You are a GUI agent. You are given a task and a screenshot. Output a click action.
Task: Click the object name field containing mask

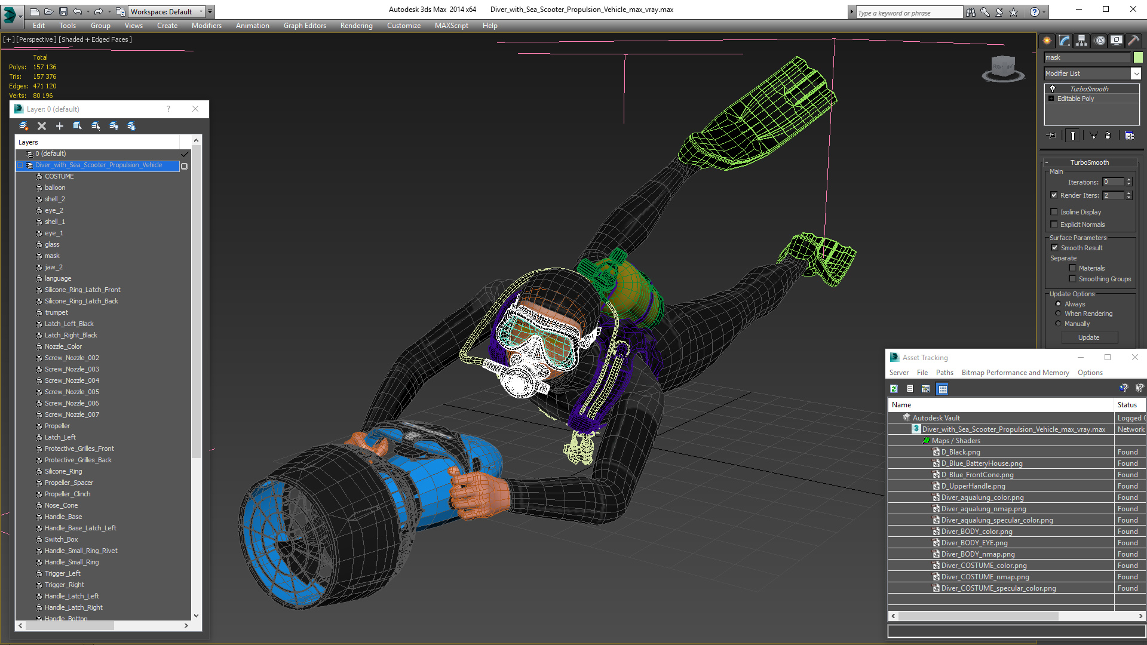coord(1087,57)
